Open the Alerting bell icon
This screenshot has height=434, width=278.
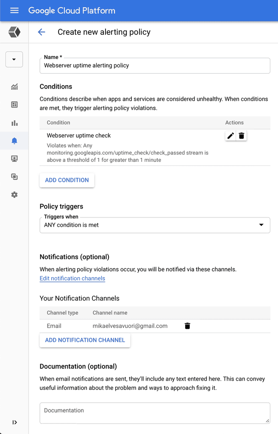click(x=14, y=141)
